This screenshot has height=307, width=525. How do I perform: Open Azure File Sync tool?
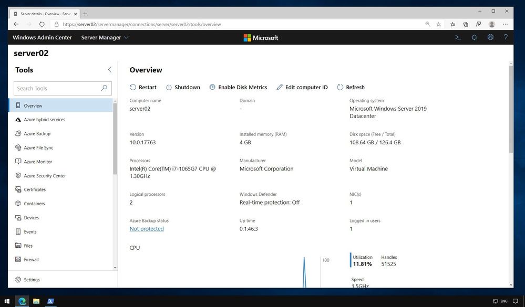coord(60,148)
